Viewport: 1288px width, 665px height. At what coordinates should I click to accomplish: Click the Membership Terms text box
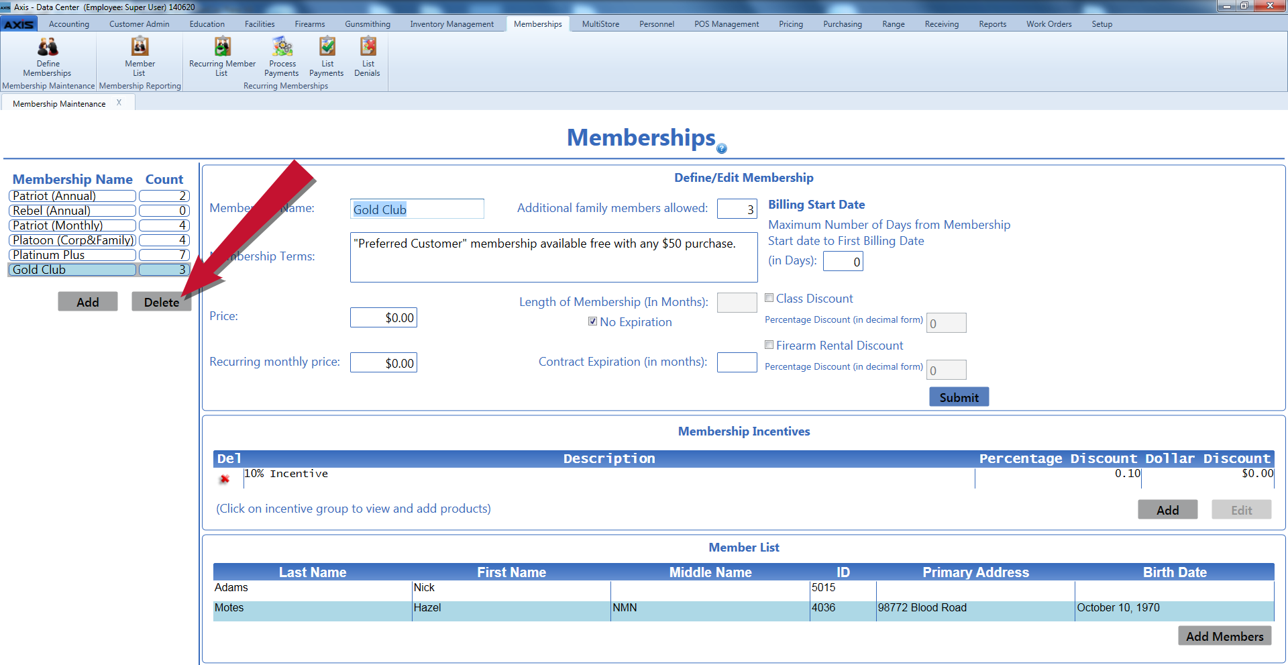click(553, 257)
